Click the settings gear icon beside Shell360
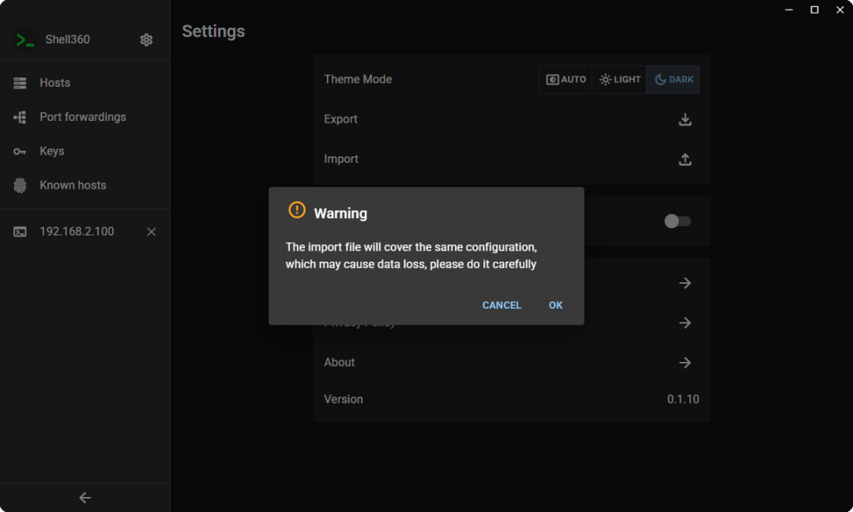This screenshot has width=853, height=512. click(x=146, y=40)
